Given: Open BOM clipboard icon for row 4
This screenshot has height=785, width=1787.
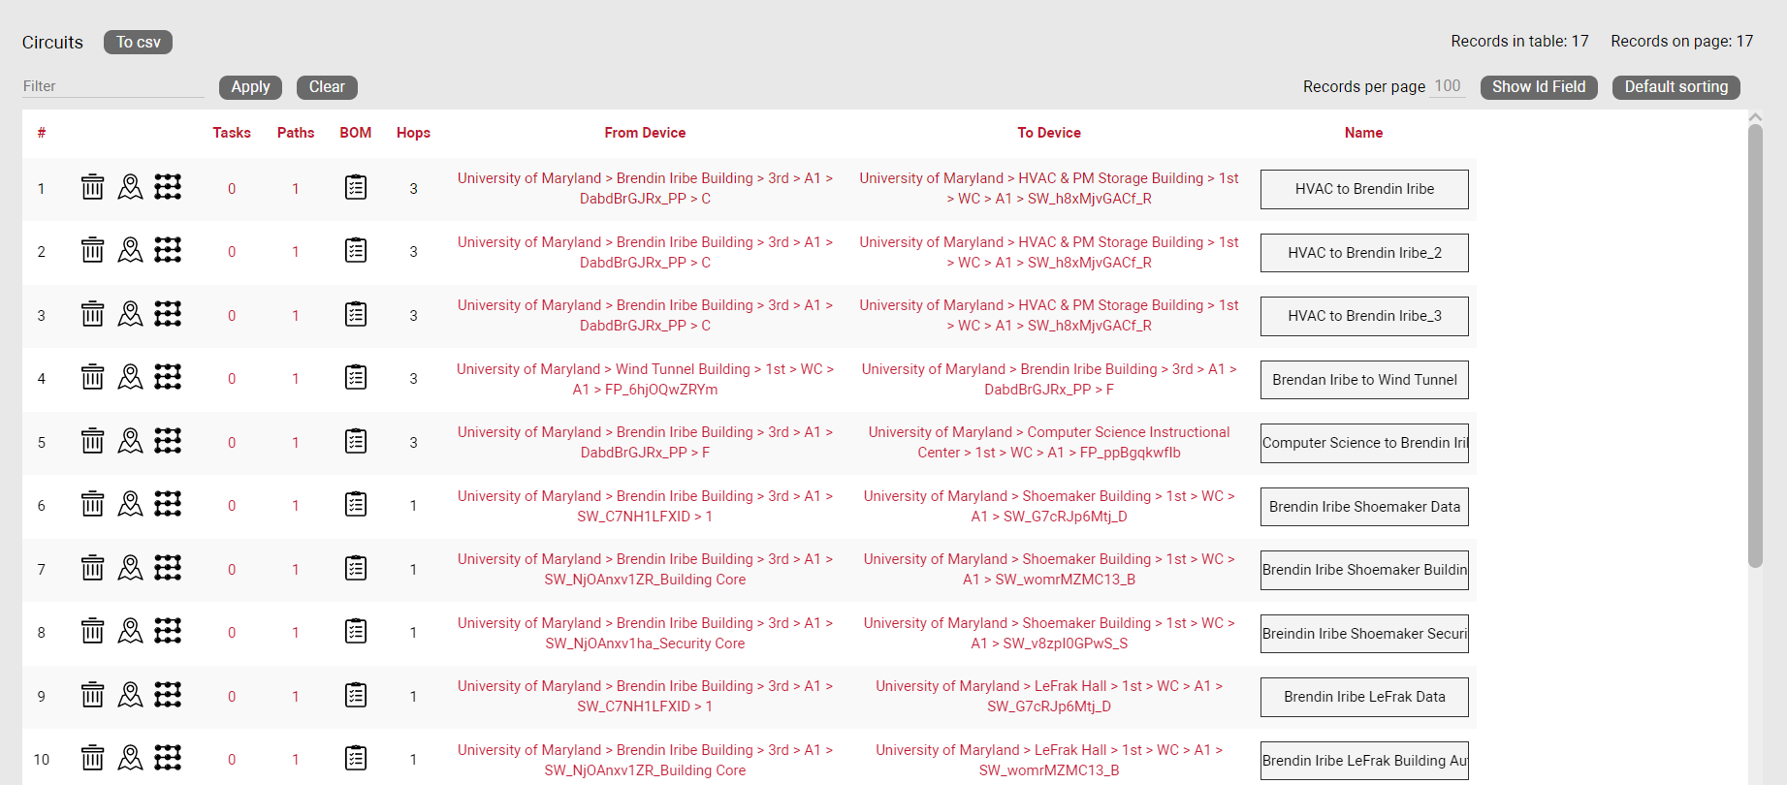Looking at the screenshot, I should pos(356,377).
